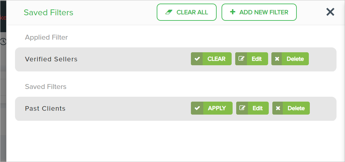
Task: Clear the applied Verified Sellers filter
Action: click(x=216, y=59)
